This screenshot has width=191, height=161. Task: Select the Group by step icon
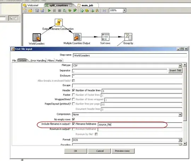[x=128, y=37]
